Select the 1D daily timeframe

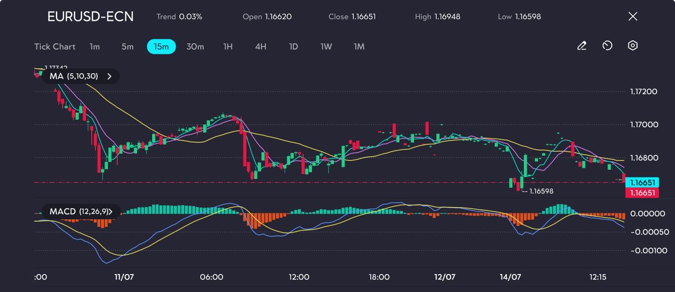(x=294, y=46)
